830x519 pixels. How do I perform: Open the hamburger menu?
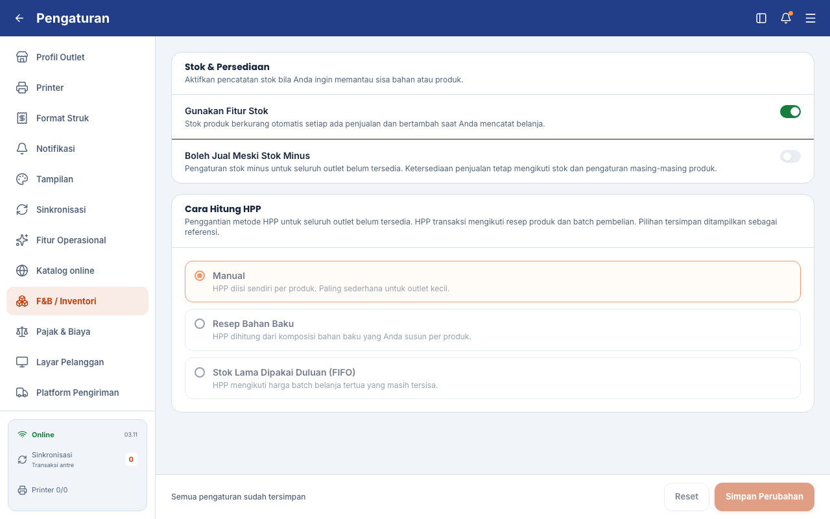(x=811, y=18)
